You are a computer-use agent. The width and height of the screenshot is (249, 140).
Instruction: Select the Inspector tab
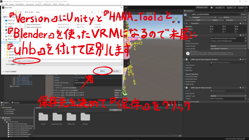click(x=189, y=11)
